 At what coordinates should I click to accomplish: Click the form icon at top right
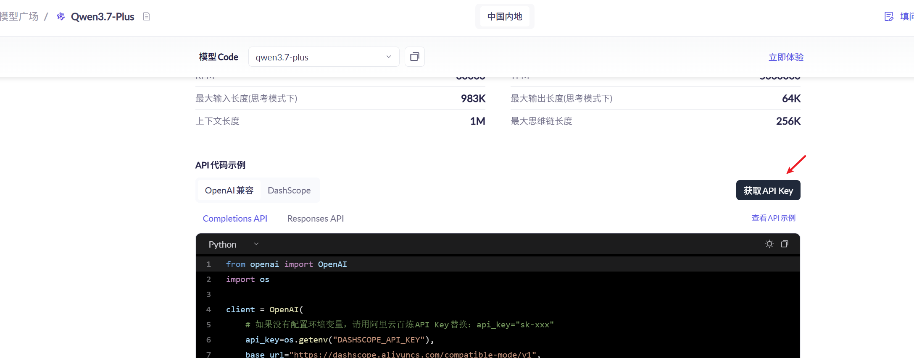point(889,16)
